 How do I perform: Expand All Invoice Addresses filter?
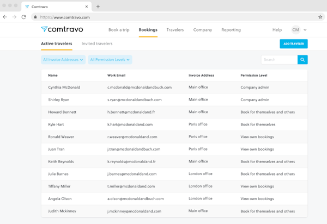pos(63,60)
